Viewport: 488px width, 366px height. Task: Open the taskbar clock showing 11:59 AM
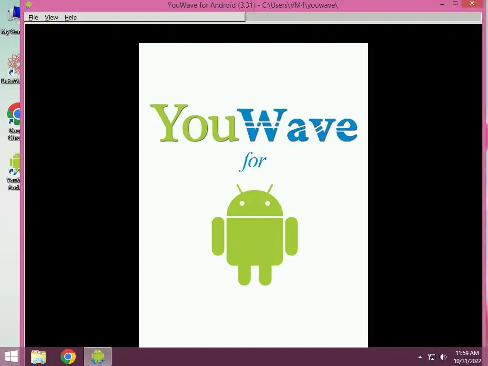(467, 357)
